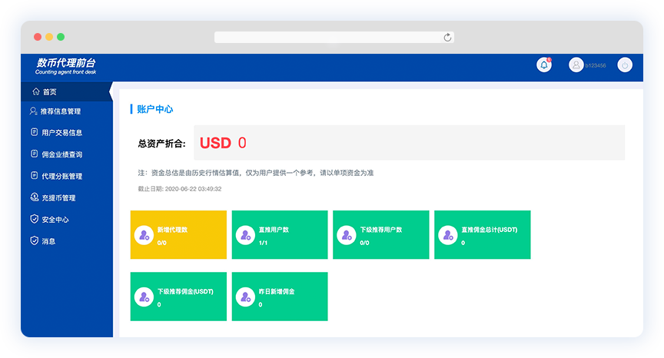Click the 直推佣金总计(USDT) card icon
This screenshot has width=664, height=358.
448,235
